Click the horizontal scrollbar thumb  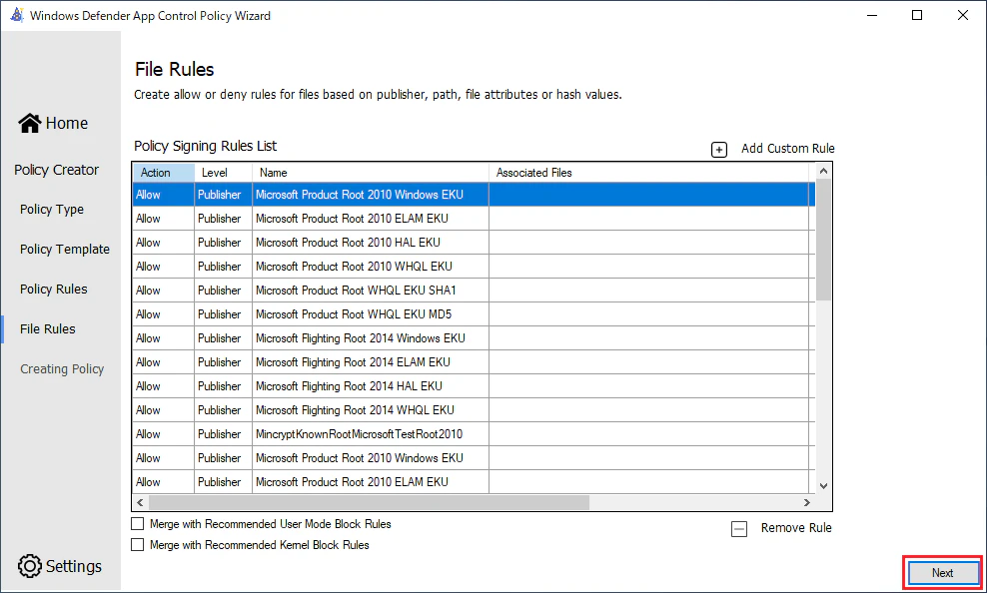point(369,502)
